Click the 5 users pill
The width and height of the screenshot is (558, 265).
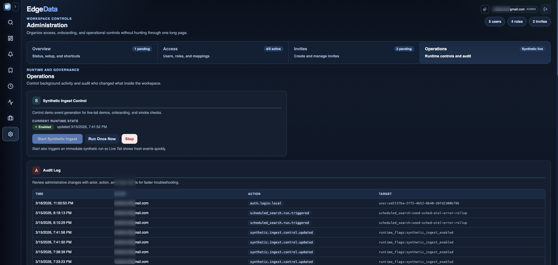495,22
